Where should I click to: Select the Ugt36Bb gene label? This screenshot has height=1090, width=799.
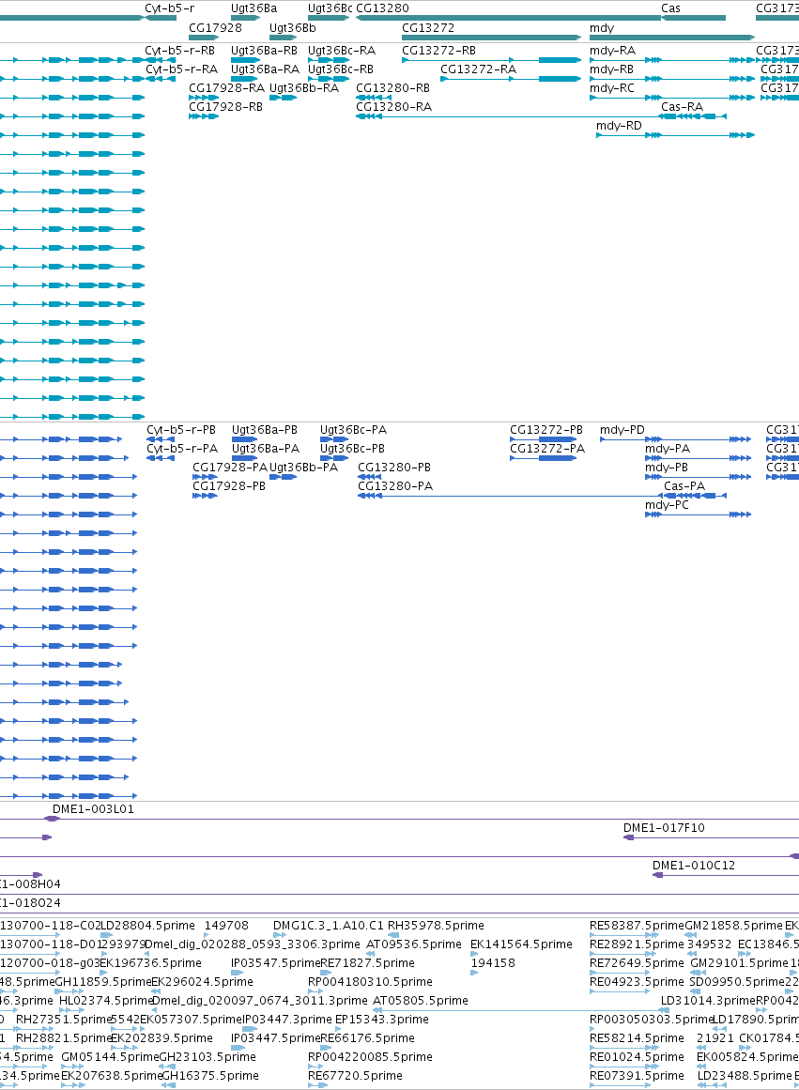click(293, 28)
